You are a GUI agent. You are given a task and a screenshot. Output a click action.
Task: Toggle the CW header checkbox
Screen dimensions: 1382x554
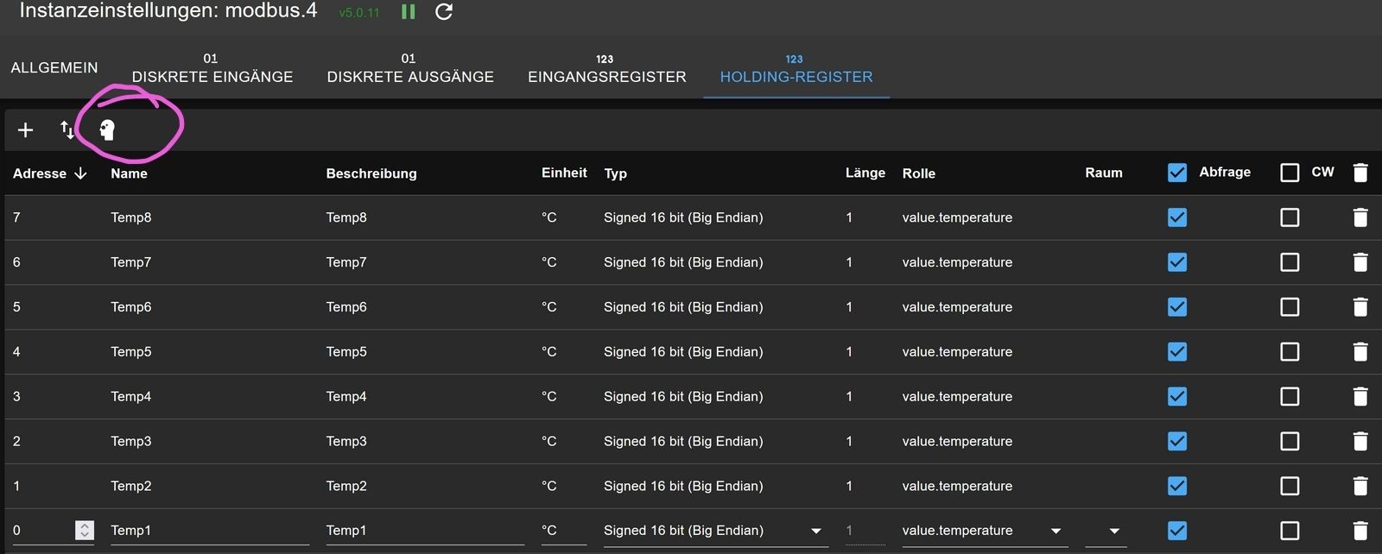(1290, 173)
